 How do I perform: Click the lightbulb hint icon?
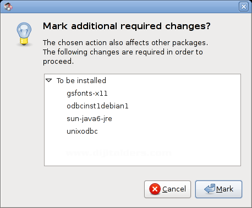click(x=24, y=34)
